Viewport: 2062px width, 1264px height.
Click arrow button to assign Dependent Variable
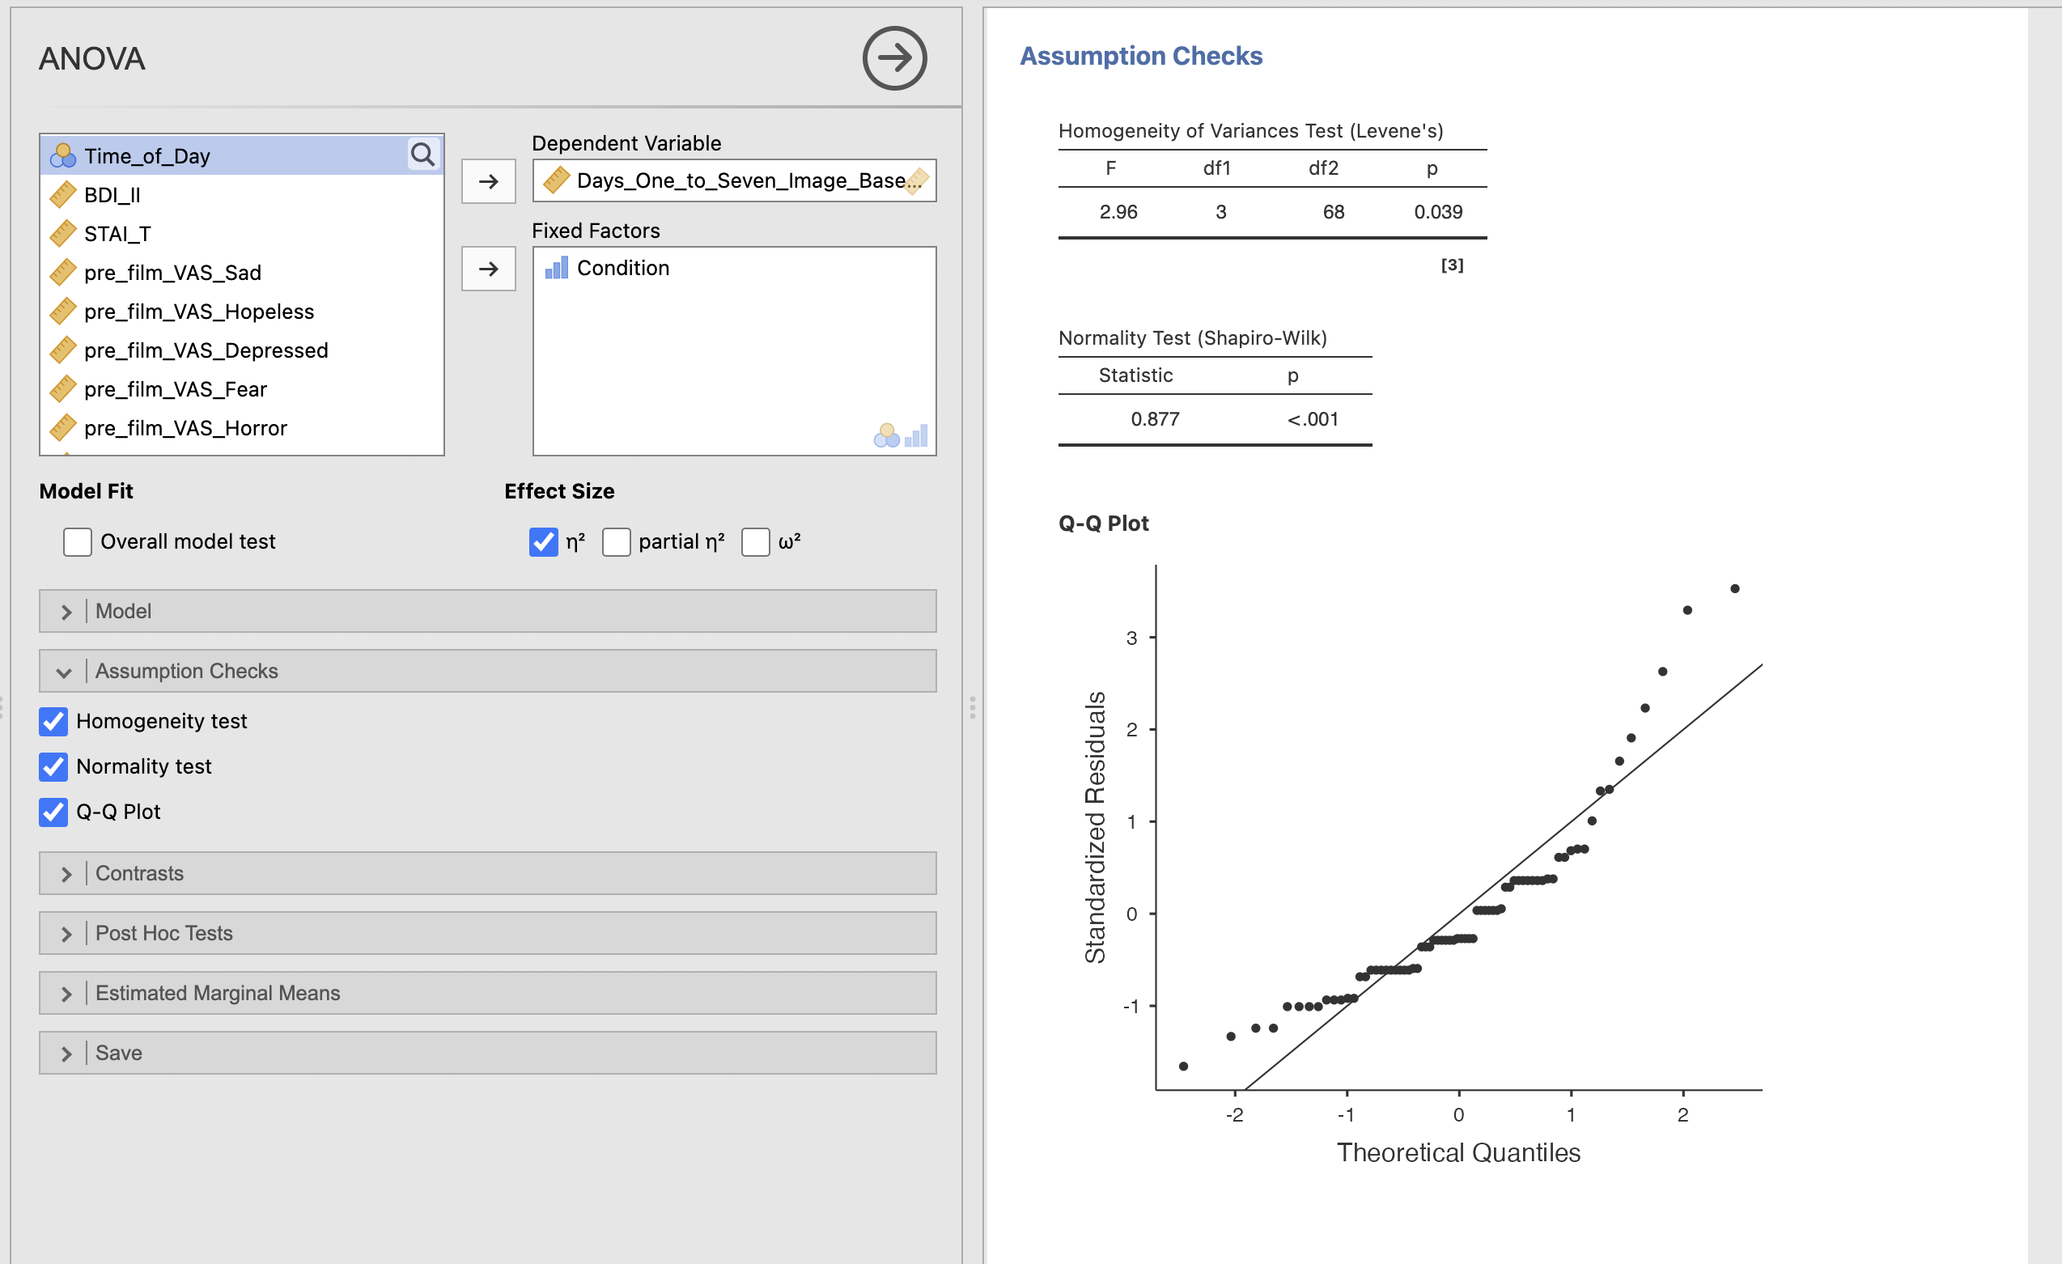[x=489, y=181]
